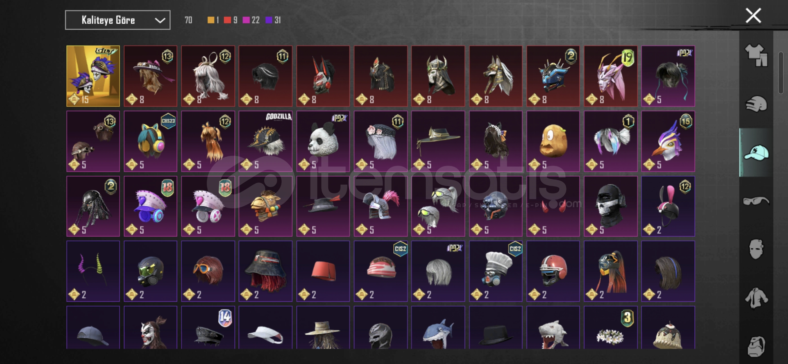Filter by the red rarity swatch

point(227,20)
